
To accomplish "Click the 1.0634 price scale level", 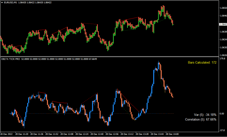I will point(223,39).
